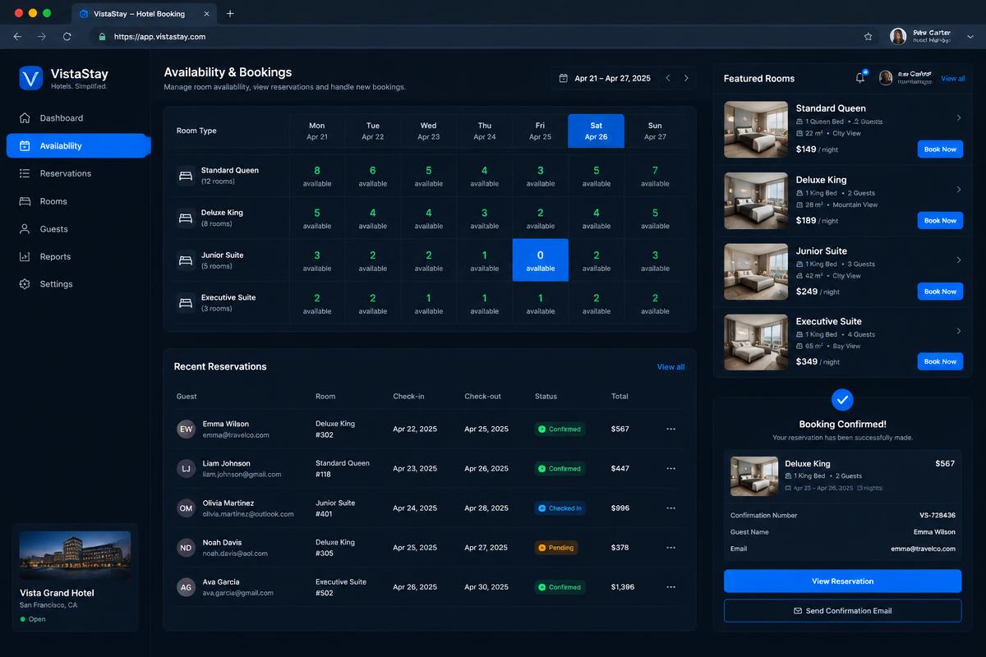Open Executive Suite featured room thumbnail
Viewport: 986px width, 657px height.
pos(756,342)
